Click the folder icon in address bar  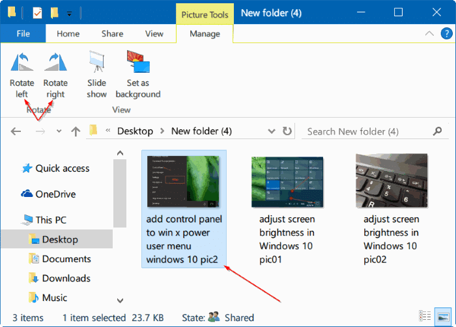point(93,130)
